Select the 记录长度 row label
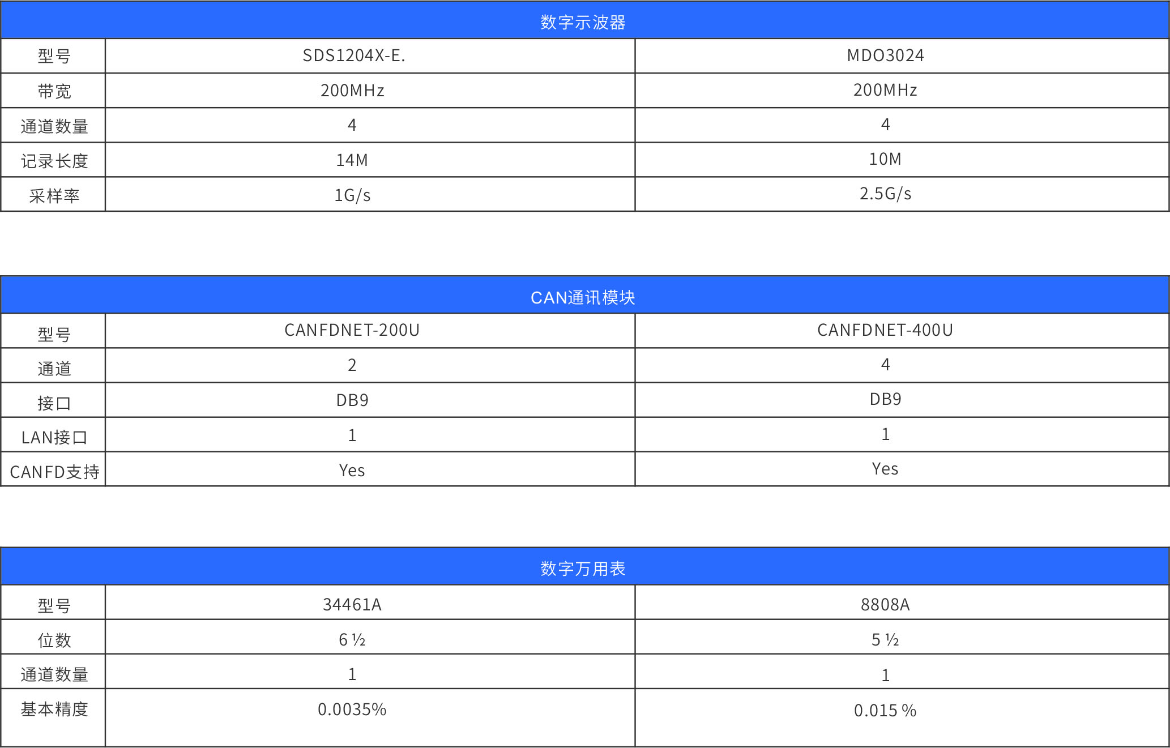 pyautogui.click(x=54, y=161)
